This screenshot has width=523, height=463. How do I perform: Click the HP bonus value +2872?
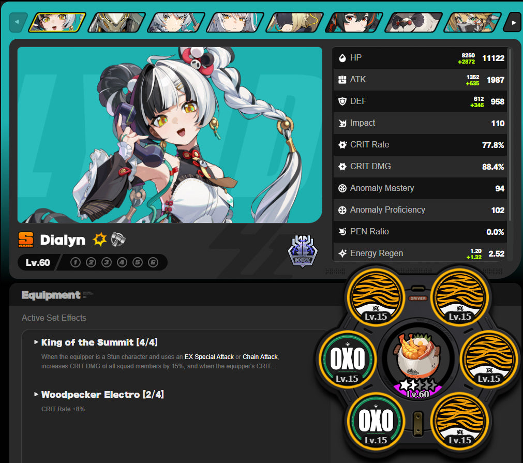coord(466,62)
